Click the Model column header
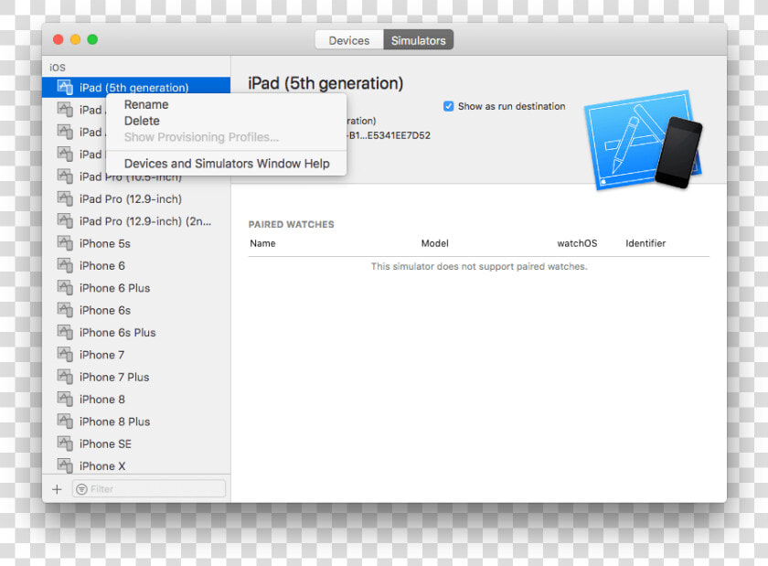Image resolution: width=768 pixels, height=566 pixels. click(x=434, y=243)
